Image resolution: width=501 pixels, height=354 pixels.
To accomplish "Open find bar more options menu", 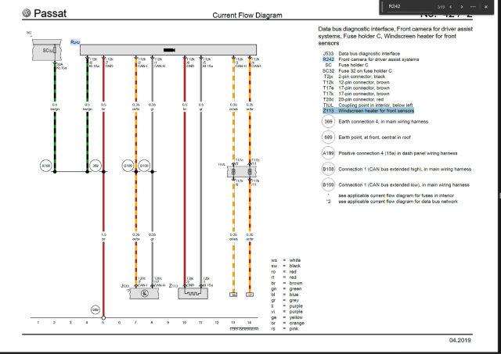I will [x=471, y=5].
